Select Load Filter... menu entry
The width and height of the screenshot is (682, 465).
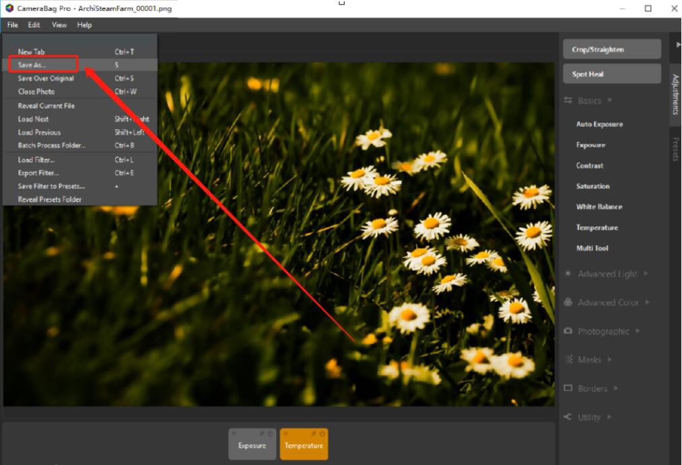(x=80, y=160)
